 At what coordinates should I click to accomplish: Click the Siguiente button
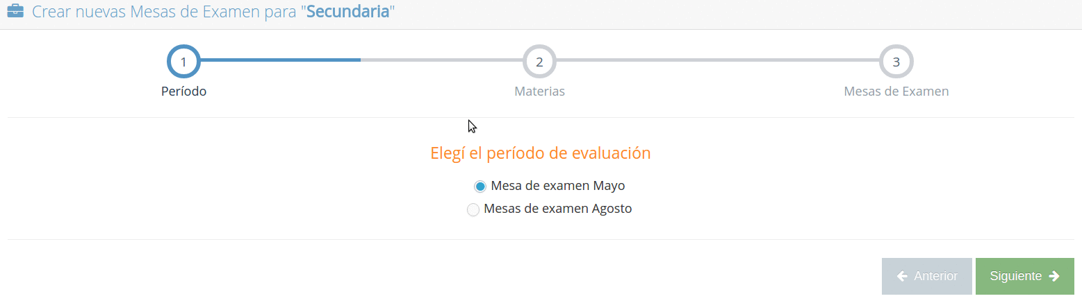click(1025, 276)
